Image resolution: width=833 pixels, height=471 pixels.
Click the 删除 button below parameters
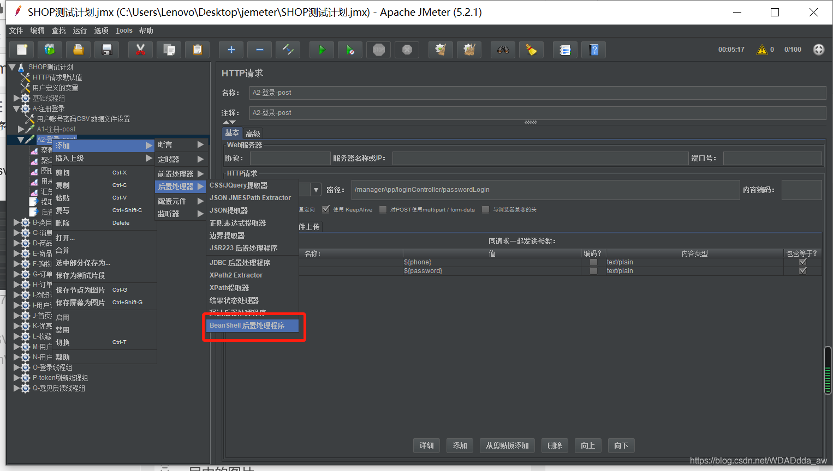(555, 445)
